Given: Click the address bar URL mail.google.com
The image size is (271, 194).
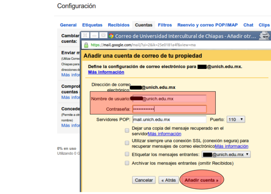Looking at the screenshot, I should tap(143, 45).
